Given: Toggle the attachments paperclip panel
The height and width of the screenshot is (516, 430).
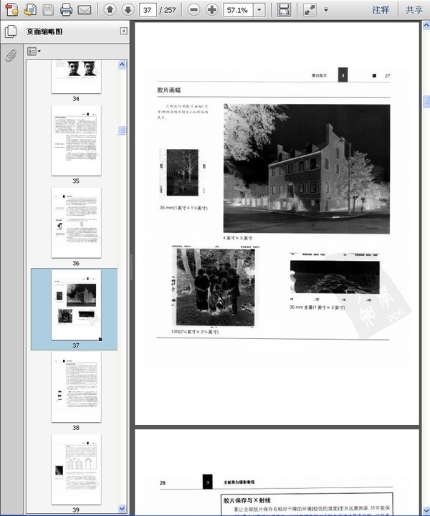Looking at the screenshot, I should coord(11,55).
